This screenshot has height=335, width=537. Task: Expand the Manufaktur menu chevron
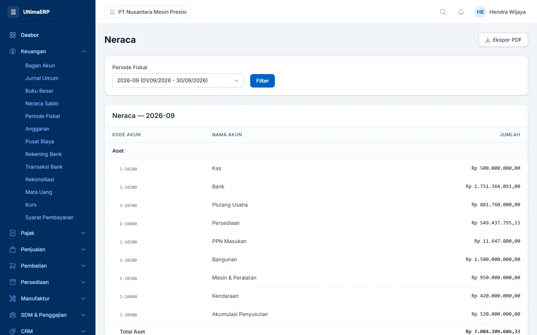tap(84, 299)
